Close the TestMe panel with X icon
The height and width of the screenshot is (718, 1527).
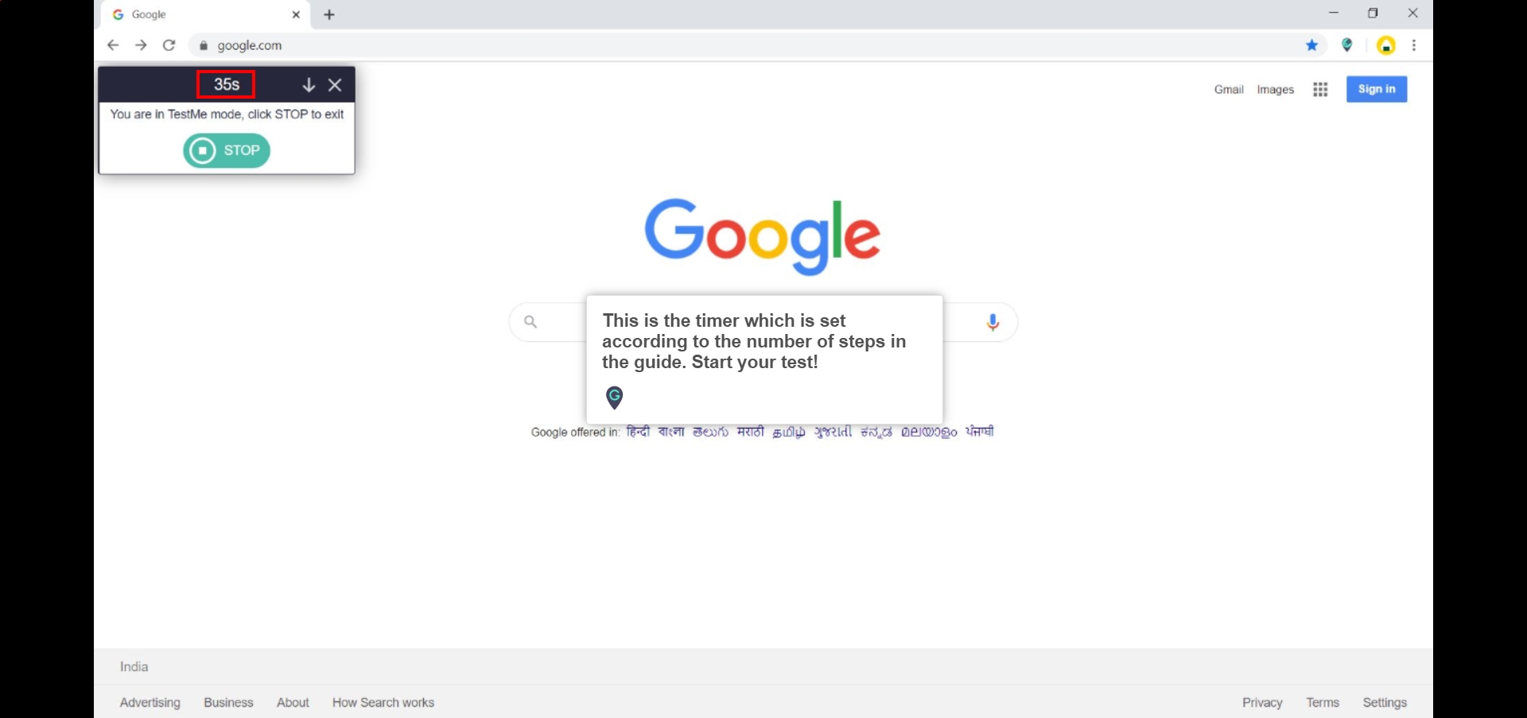tap(335, 84)
